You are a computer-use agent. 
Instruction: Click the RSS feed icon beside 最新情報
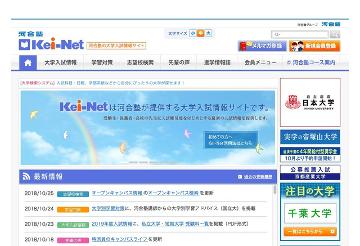[26, 176]
